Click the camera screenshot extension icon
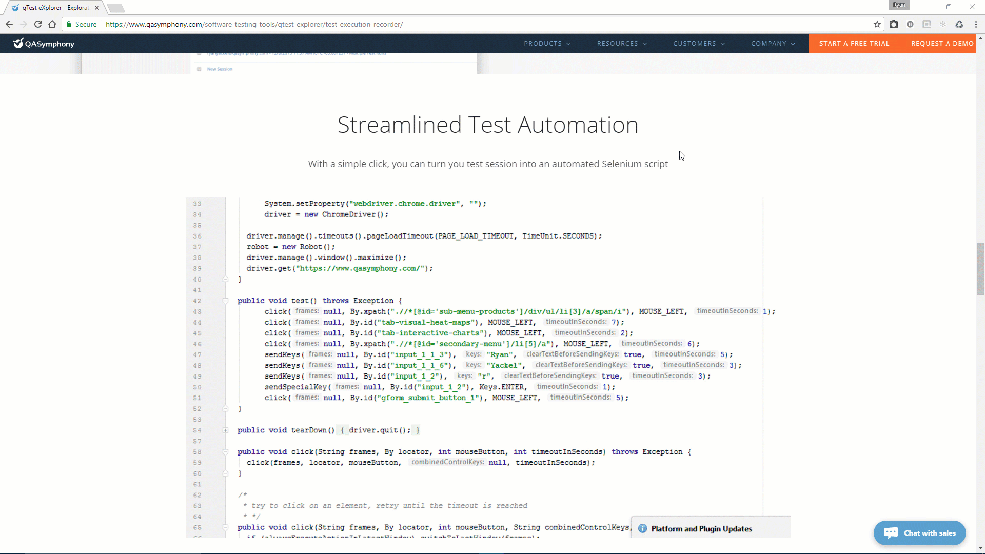Viewport: 985px width, 554px height. pos(894,24)
